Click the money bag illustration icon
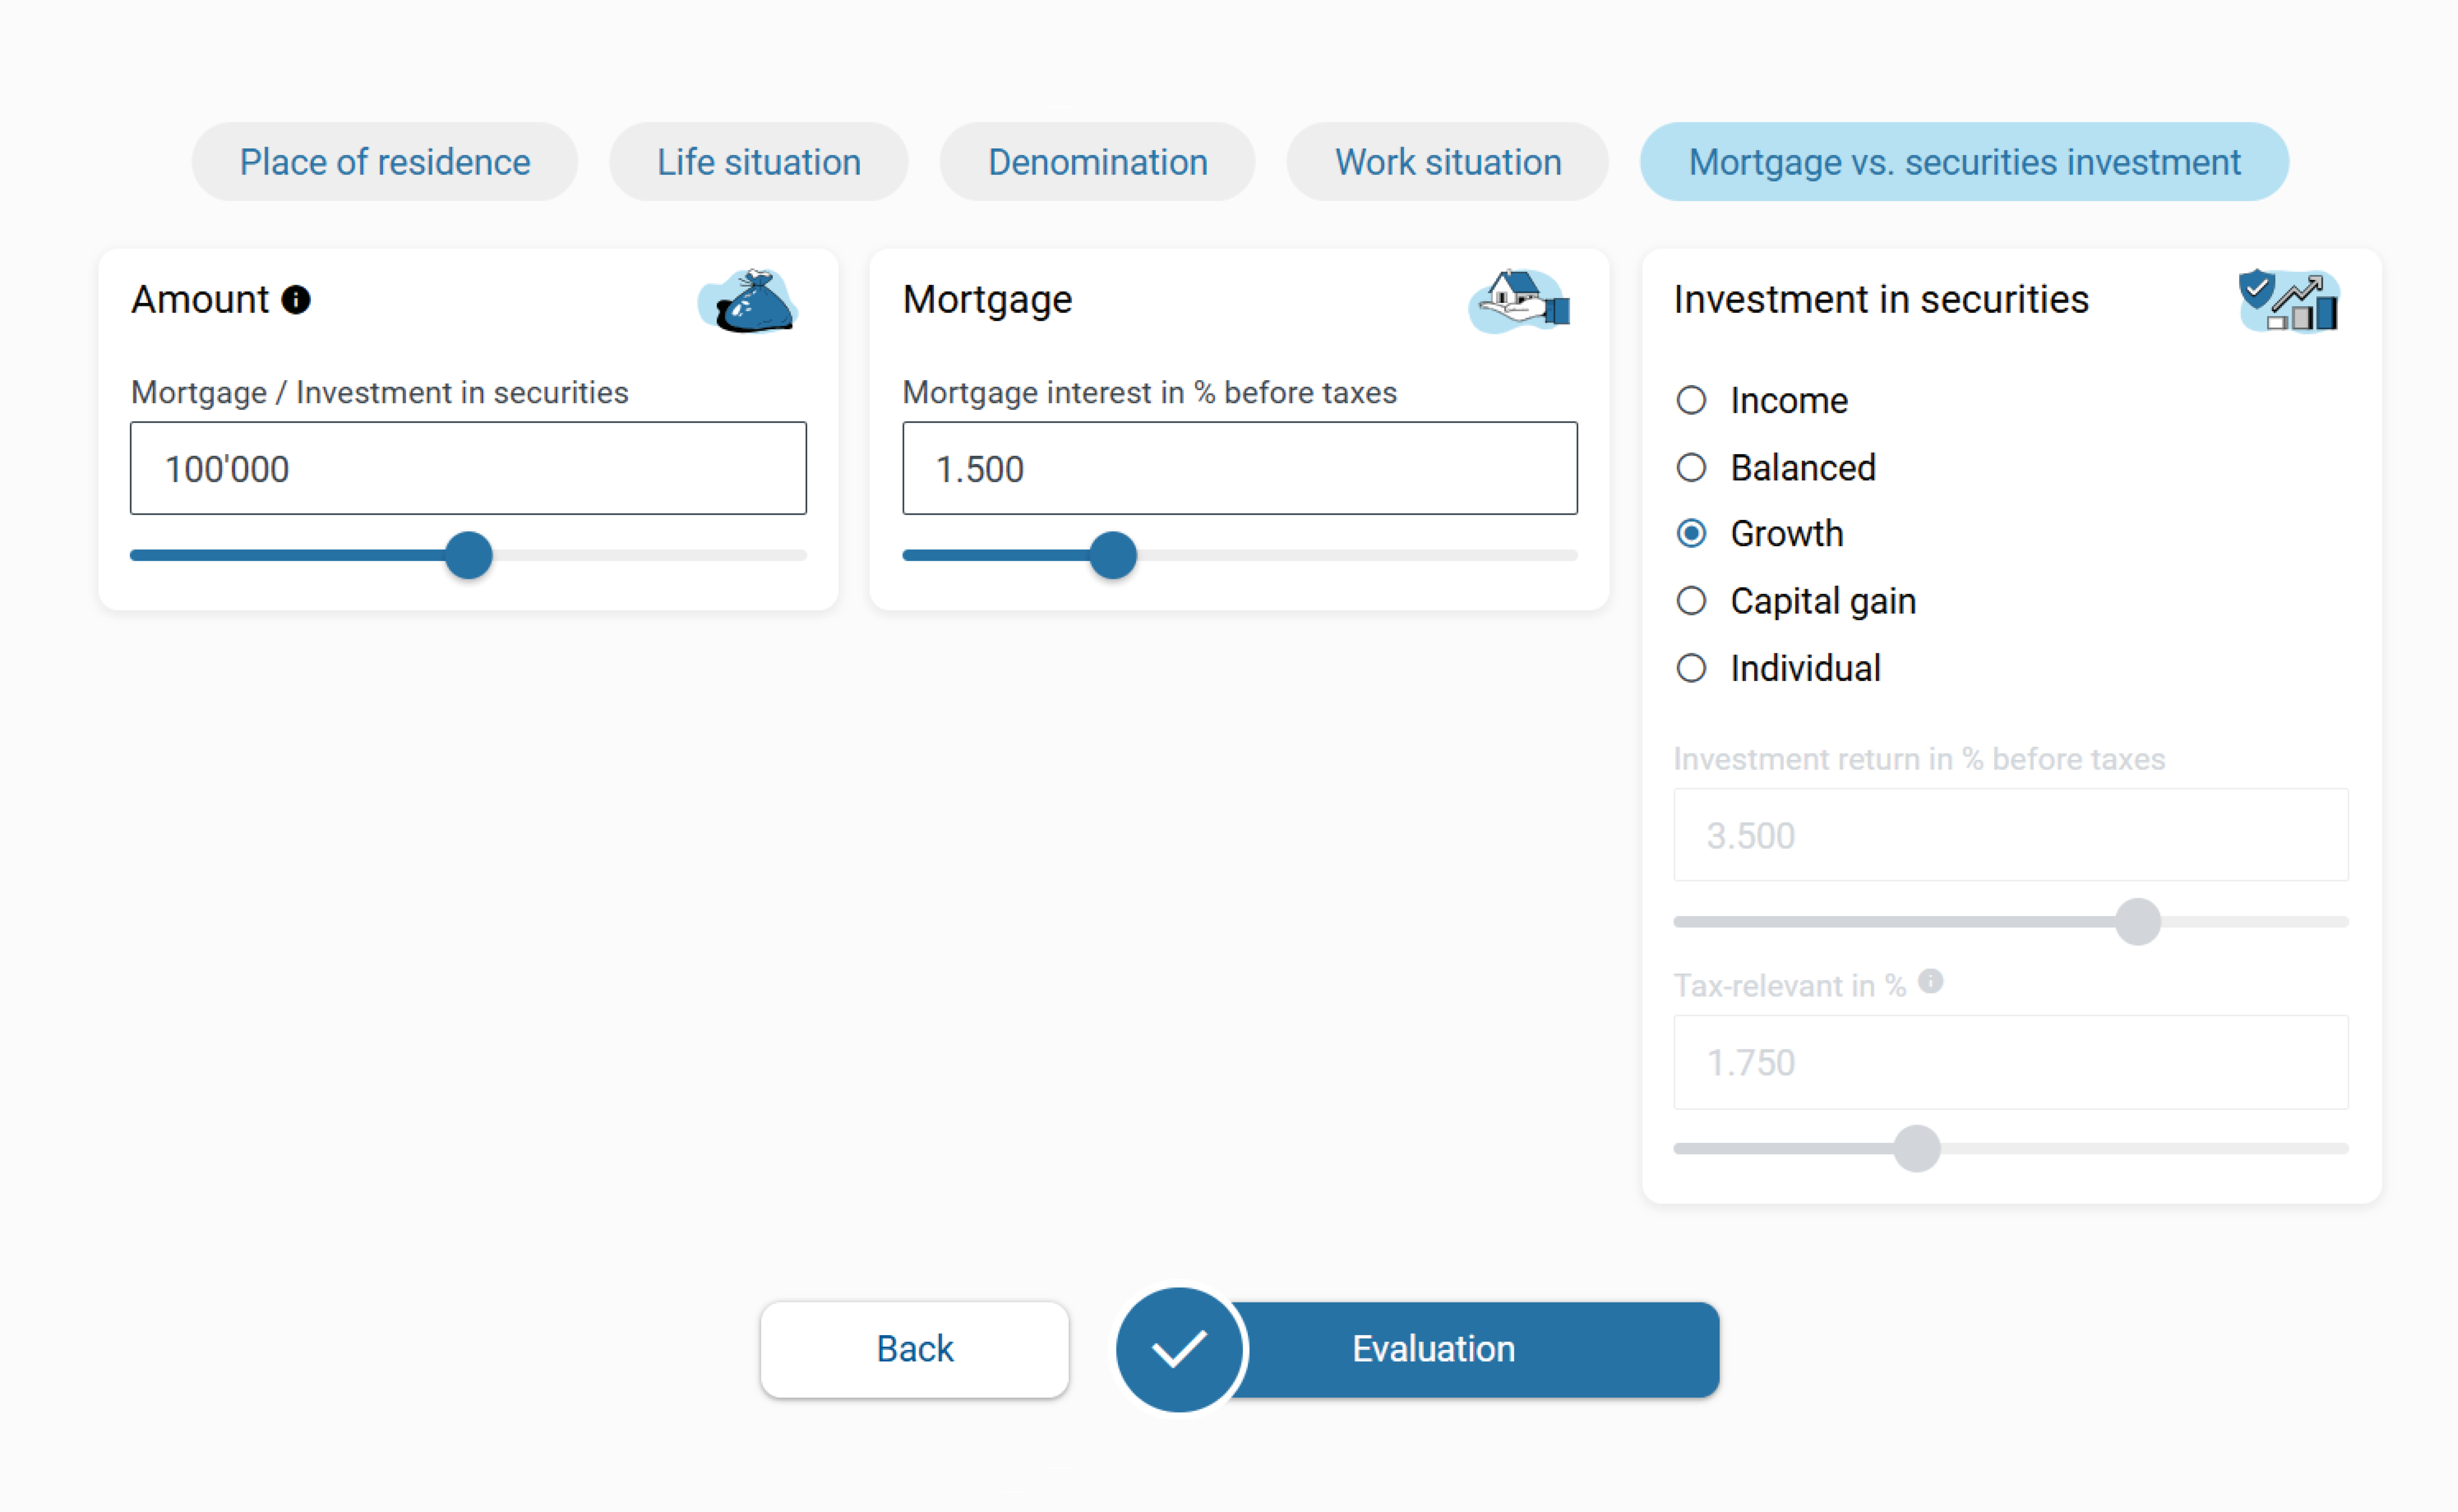 pyautogui.click(x=748, y=301)
